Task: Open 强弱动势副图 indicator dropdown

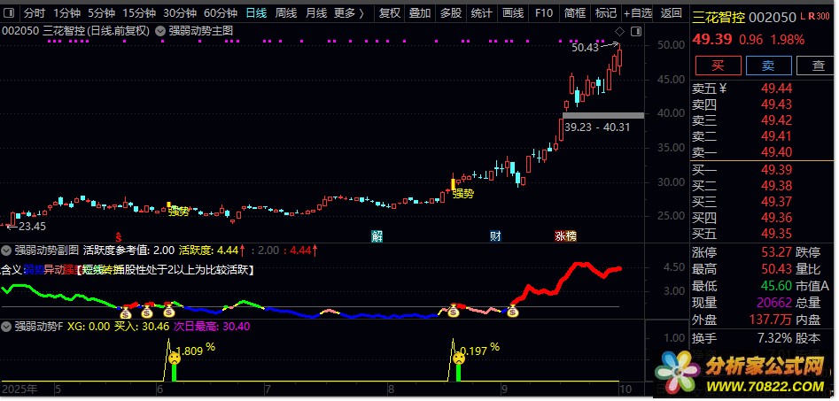Action: coord(6,250)
